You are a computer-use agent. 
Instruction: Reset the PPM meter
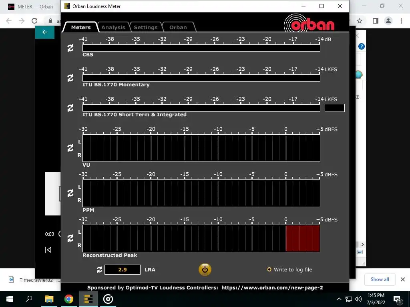pyautogui.click(x=70, y=193)
